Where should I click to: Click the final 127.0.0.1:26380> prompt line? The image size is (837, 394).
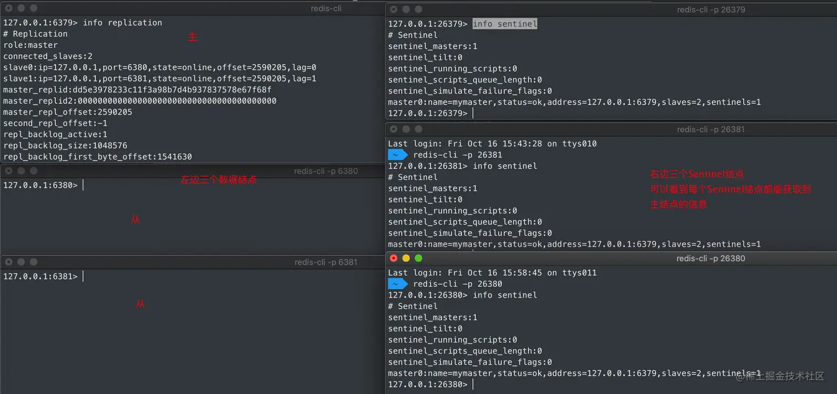point(431,384)
